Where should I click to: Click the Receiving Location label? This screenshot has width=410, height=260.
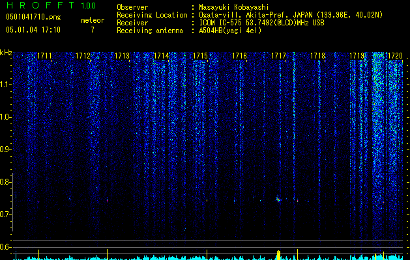click(x=152, y=15)
